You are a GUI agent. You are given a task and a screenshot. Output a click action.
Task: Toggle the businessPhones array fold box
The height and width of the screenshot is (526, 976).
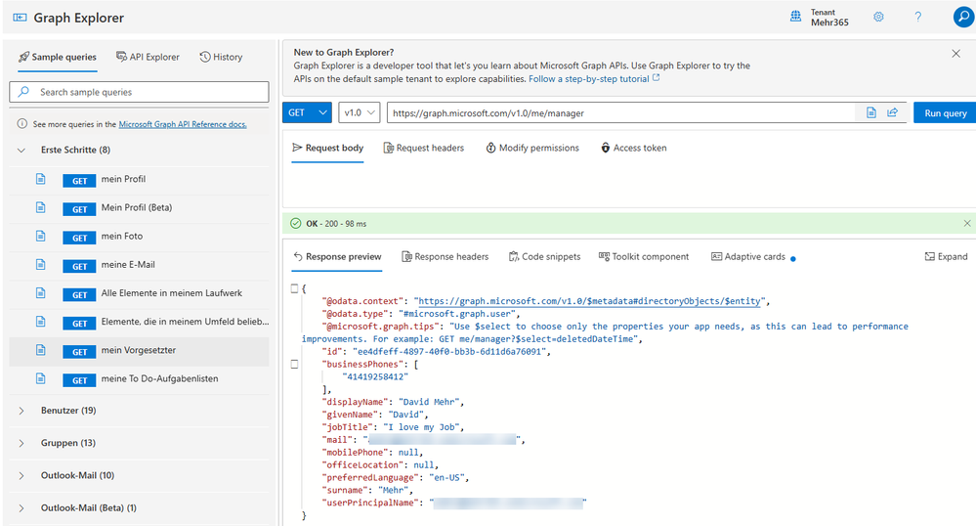[294, 364]
